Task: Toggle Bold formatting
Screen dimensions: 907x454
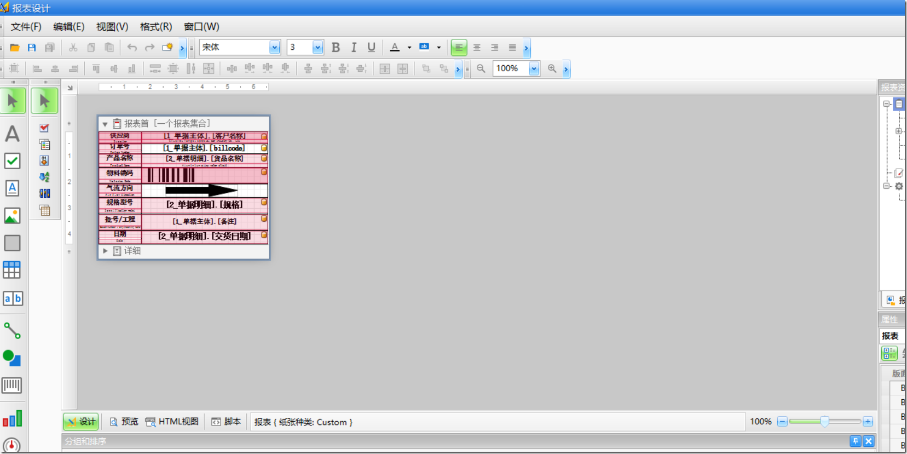Action: pyautogui.click(x=336, y=48)
